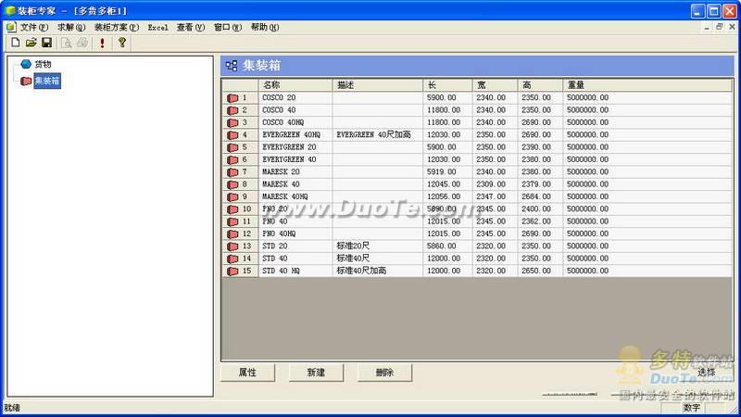Select the EVERGREEN 40HQ name cell
The image size is (741, 417).
click(295, 135)
